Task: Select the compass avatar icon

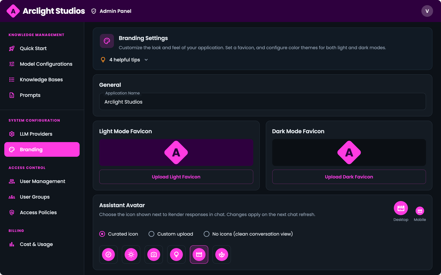Action: [x=108, y=255]
